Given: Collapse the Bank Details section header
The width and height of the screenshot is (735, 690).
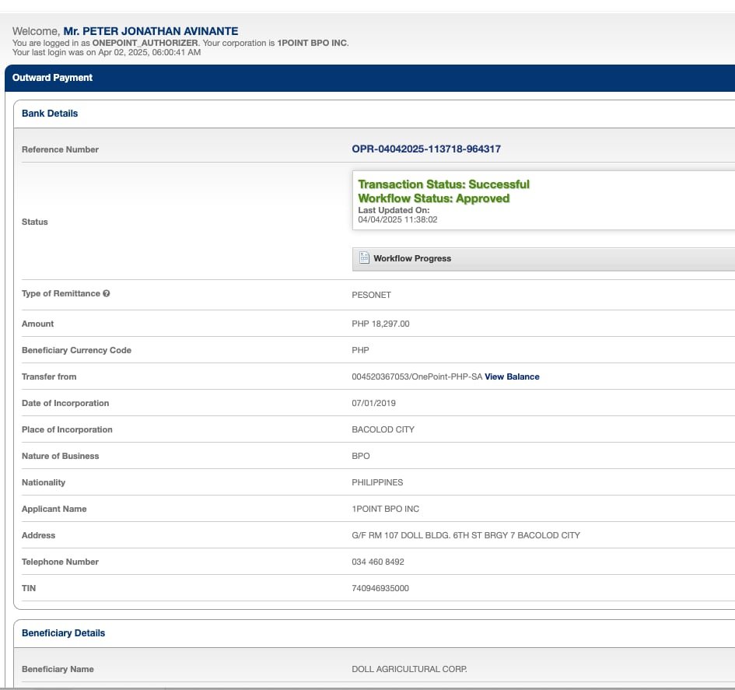Looking at the screenshot, I should coord(50,114).
